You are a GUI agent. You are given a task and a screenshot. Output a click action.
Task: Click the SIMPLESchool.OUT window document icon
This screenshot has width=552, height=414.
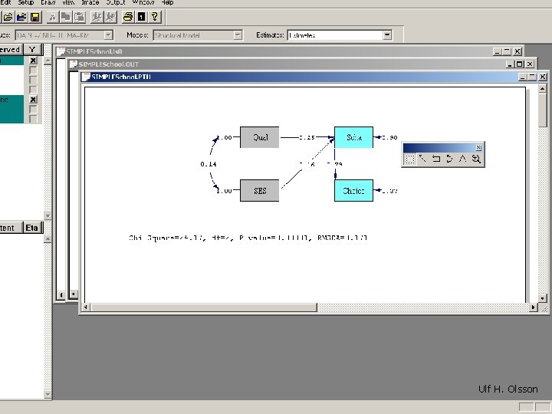[x=74, y=64]
